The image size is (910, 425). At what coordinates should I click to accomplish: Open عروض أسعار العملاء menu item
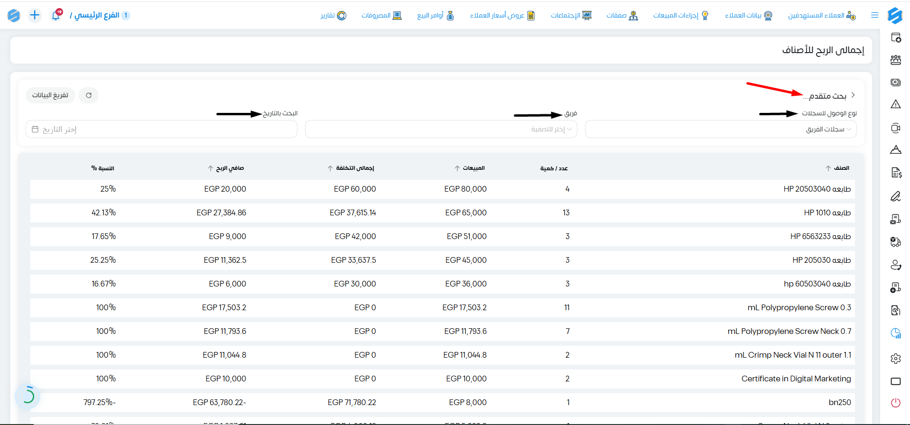pos(502,16)
